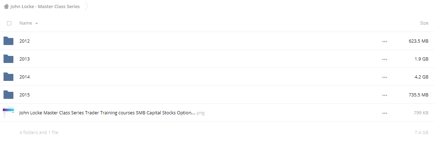The height and width of the screenshot is (146, 434).
Task: Open more options for 2015 folder
Action: [x=384, y=95]
